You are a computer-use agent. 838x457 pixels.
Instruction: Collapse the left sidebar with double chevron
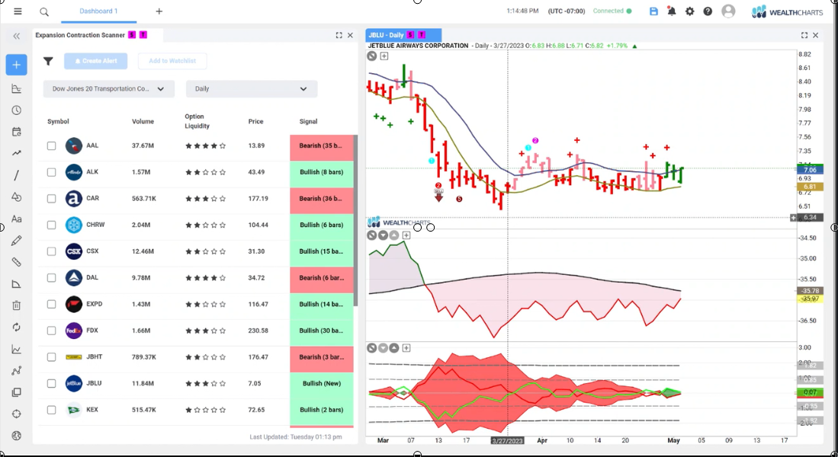(x=17, y=37)
